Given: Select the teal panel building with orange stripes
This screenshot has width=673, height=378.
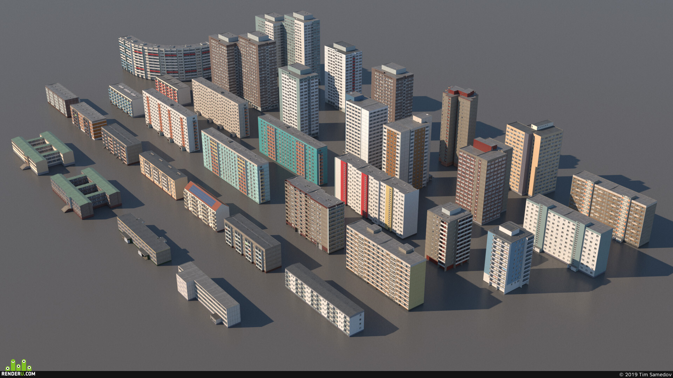Looking at the screenshot, I should pos(293,150).
